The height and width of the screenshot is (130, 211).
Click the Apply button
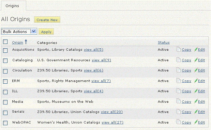click(x=46, y=32)
